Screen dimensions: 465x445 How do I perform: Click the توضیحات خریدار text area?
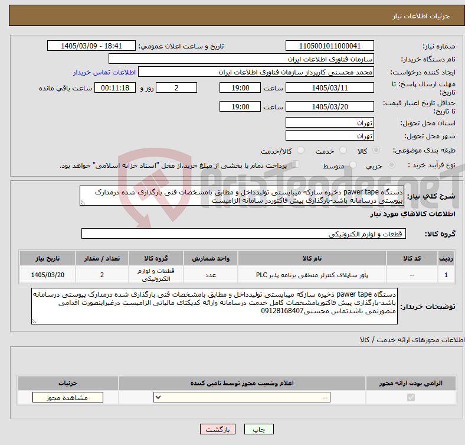tap(214, 306)
